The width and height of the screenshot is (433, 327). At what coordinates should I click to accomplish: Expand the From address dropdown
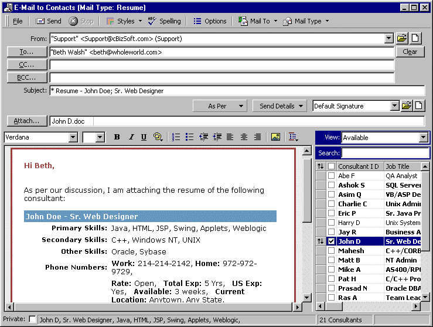389,39
